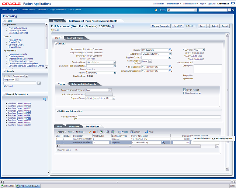Check the Confirming order checkbox
The height and width of the screenshot is (188, 236).
(x=184, y=93)
